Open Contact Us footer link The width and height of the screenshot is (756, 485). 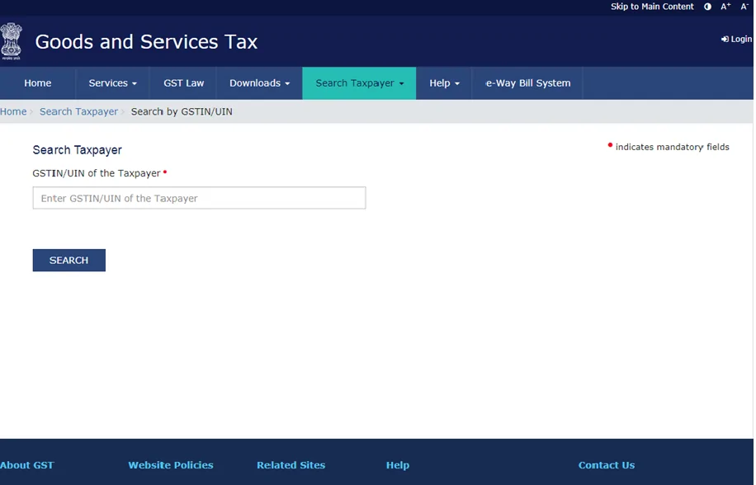point(607,464)
